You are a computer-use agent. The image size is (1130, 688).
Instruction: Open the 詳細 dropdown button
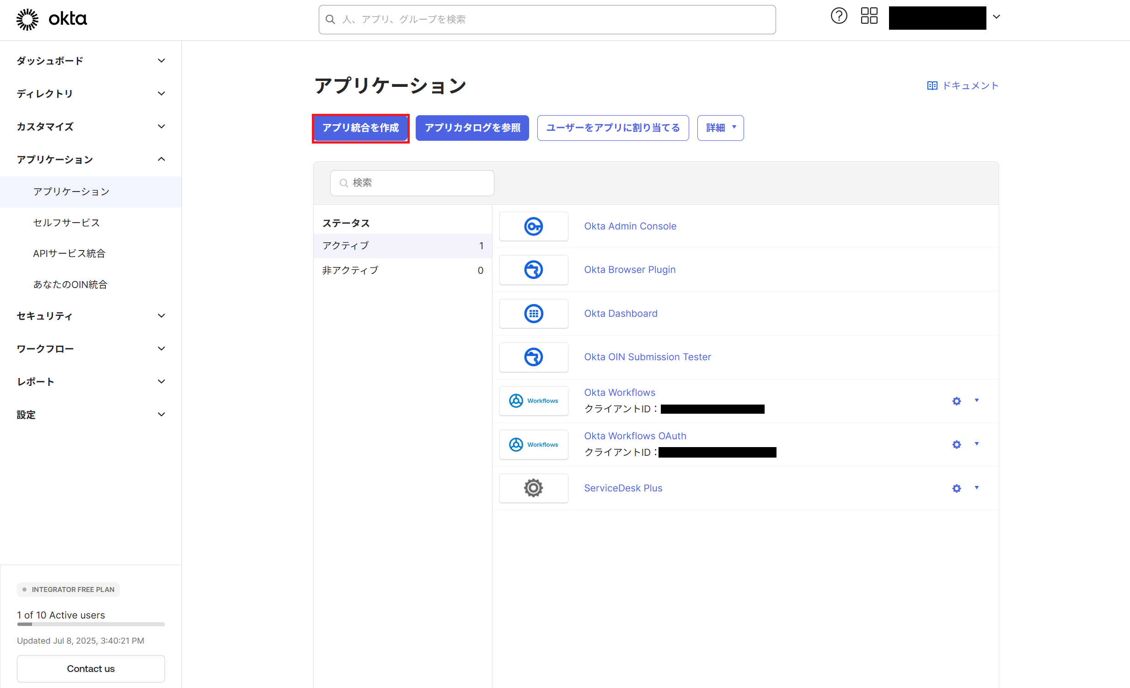(720, 128)
